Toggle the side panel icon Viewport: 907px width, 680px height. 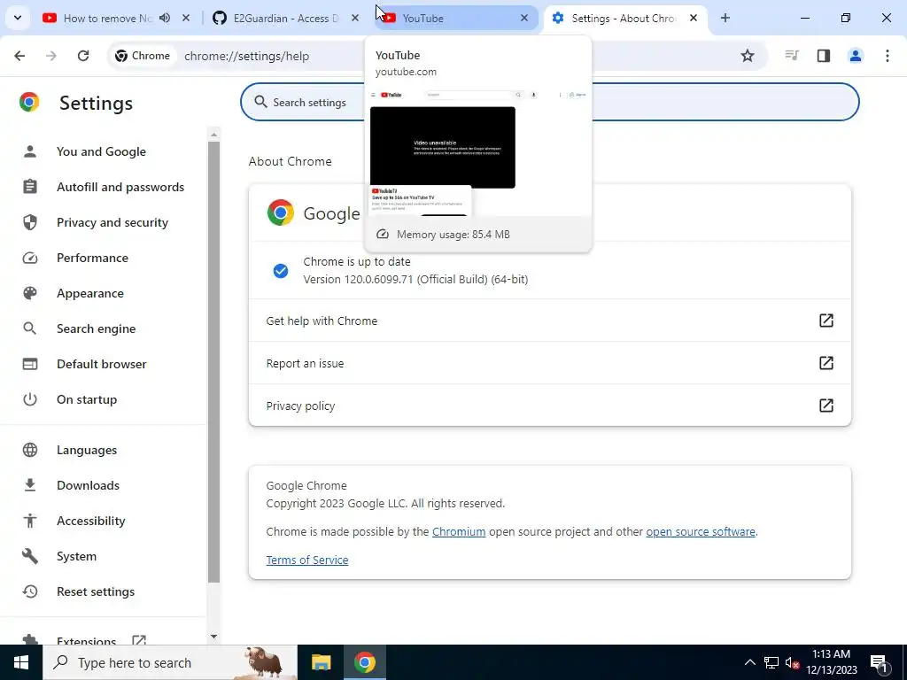point(824,56)
